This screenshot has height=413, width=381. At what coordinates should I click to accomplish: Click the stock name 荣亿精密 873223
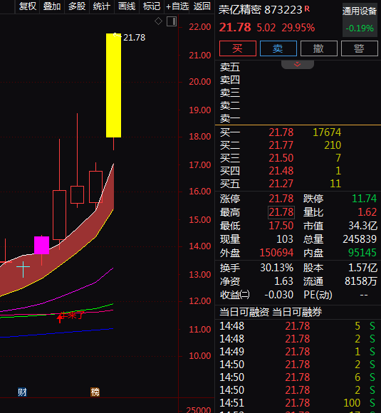point(261,10)
